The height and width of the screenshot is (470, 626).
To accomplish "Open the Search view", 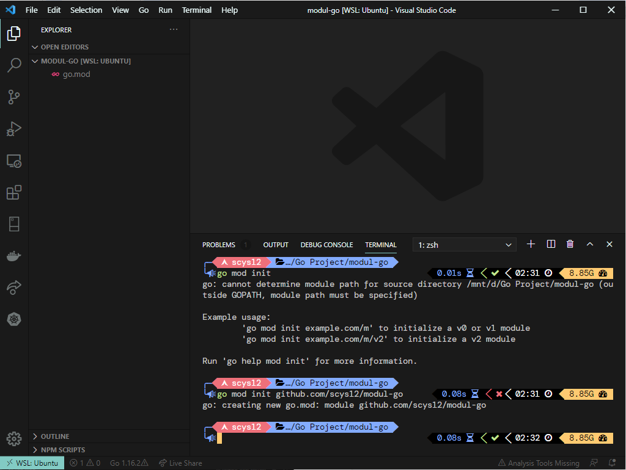I will (x=14, y=65).
